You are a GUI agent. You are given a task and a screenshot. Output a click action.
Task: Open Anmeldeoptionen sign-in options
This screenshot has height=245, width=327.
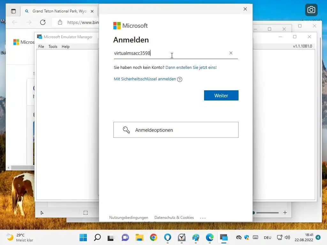point(176,130)
